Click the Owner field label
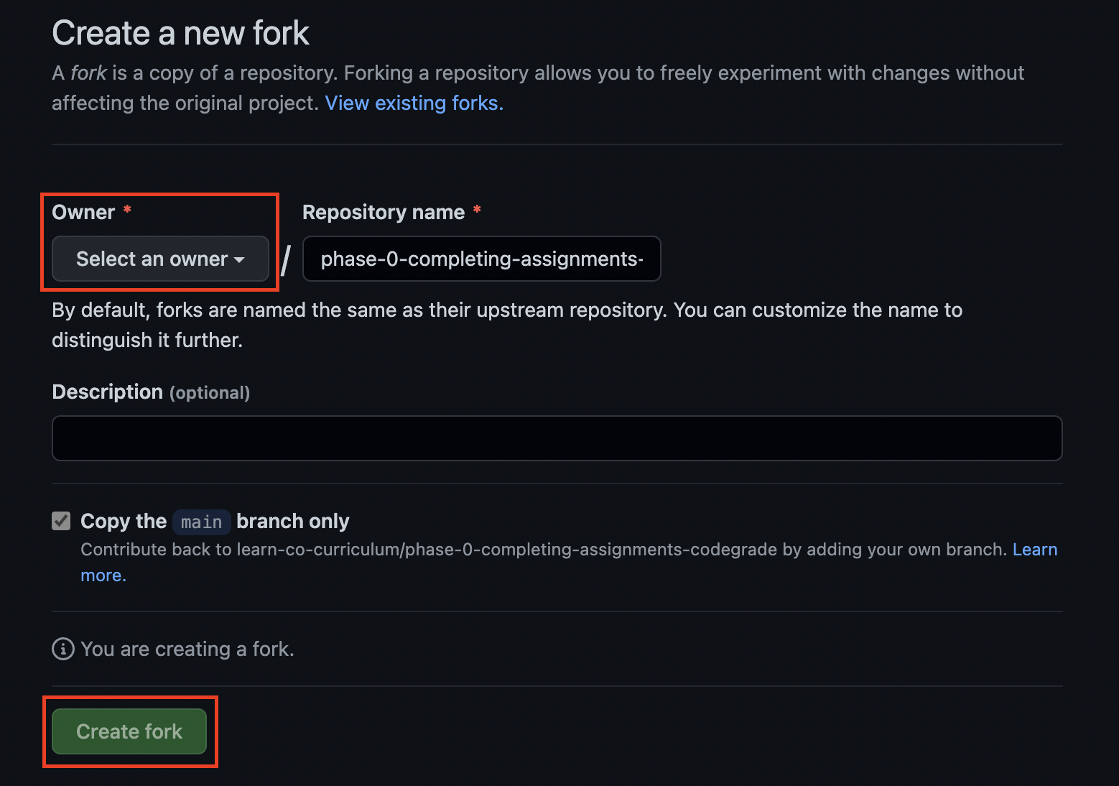Viewport: 1119px width, 786px height. pyautogui.click(x=83, y=212)
